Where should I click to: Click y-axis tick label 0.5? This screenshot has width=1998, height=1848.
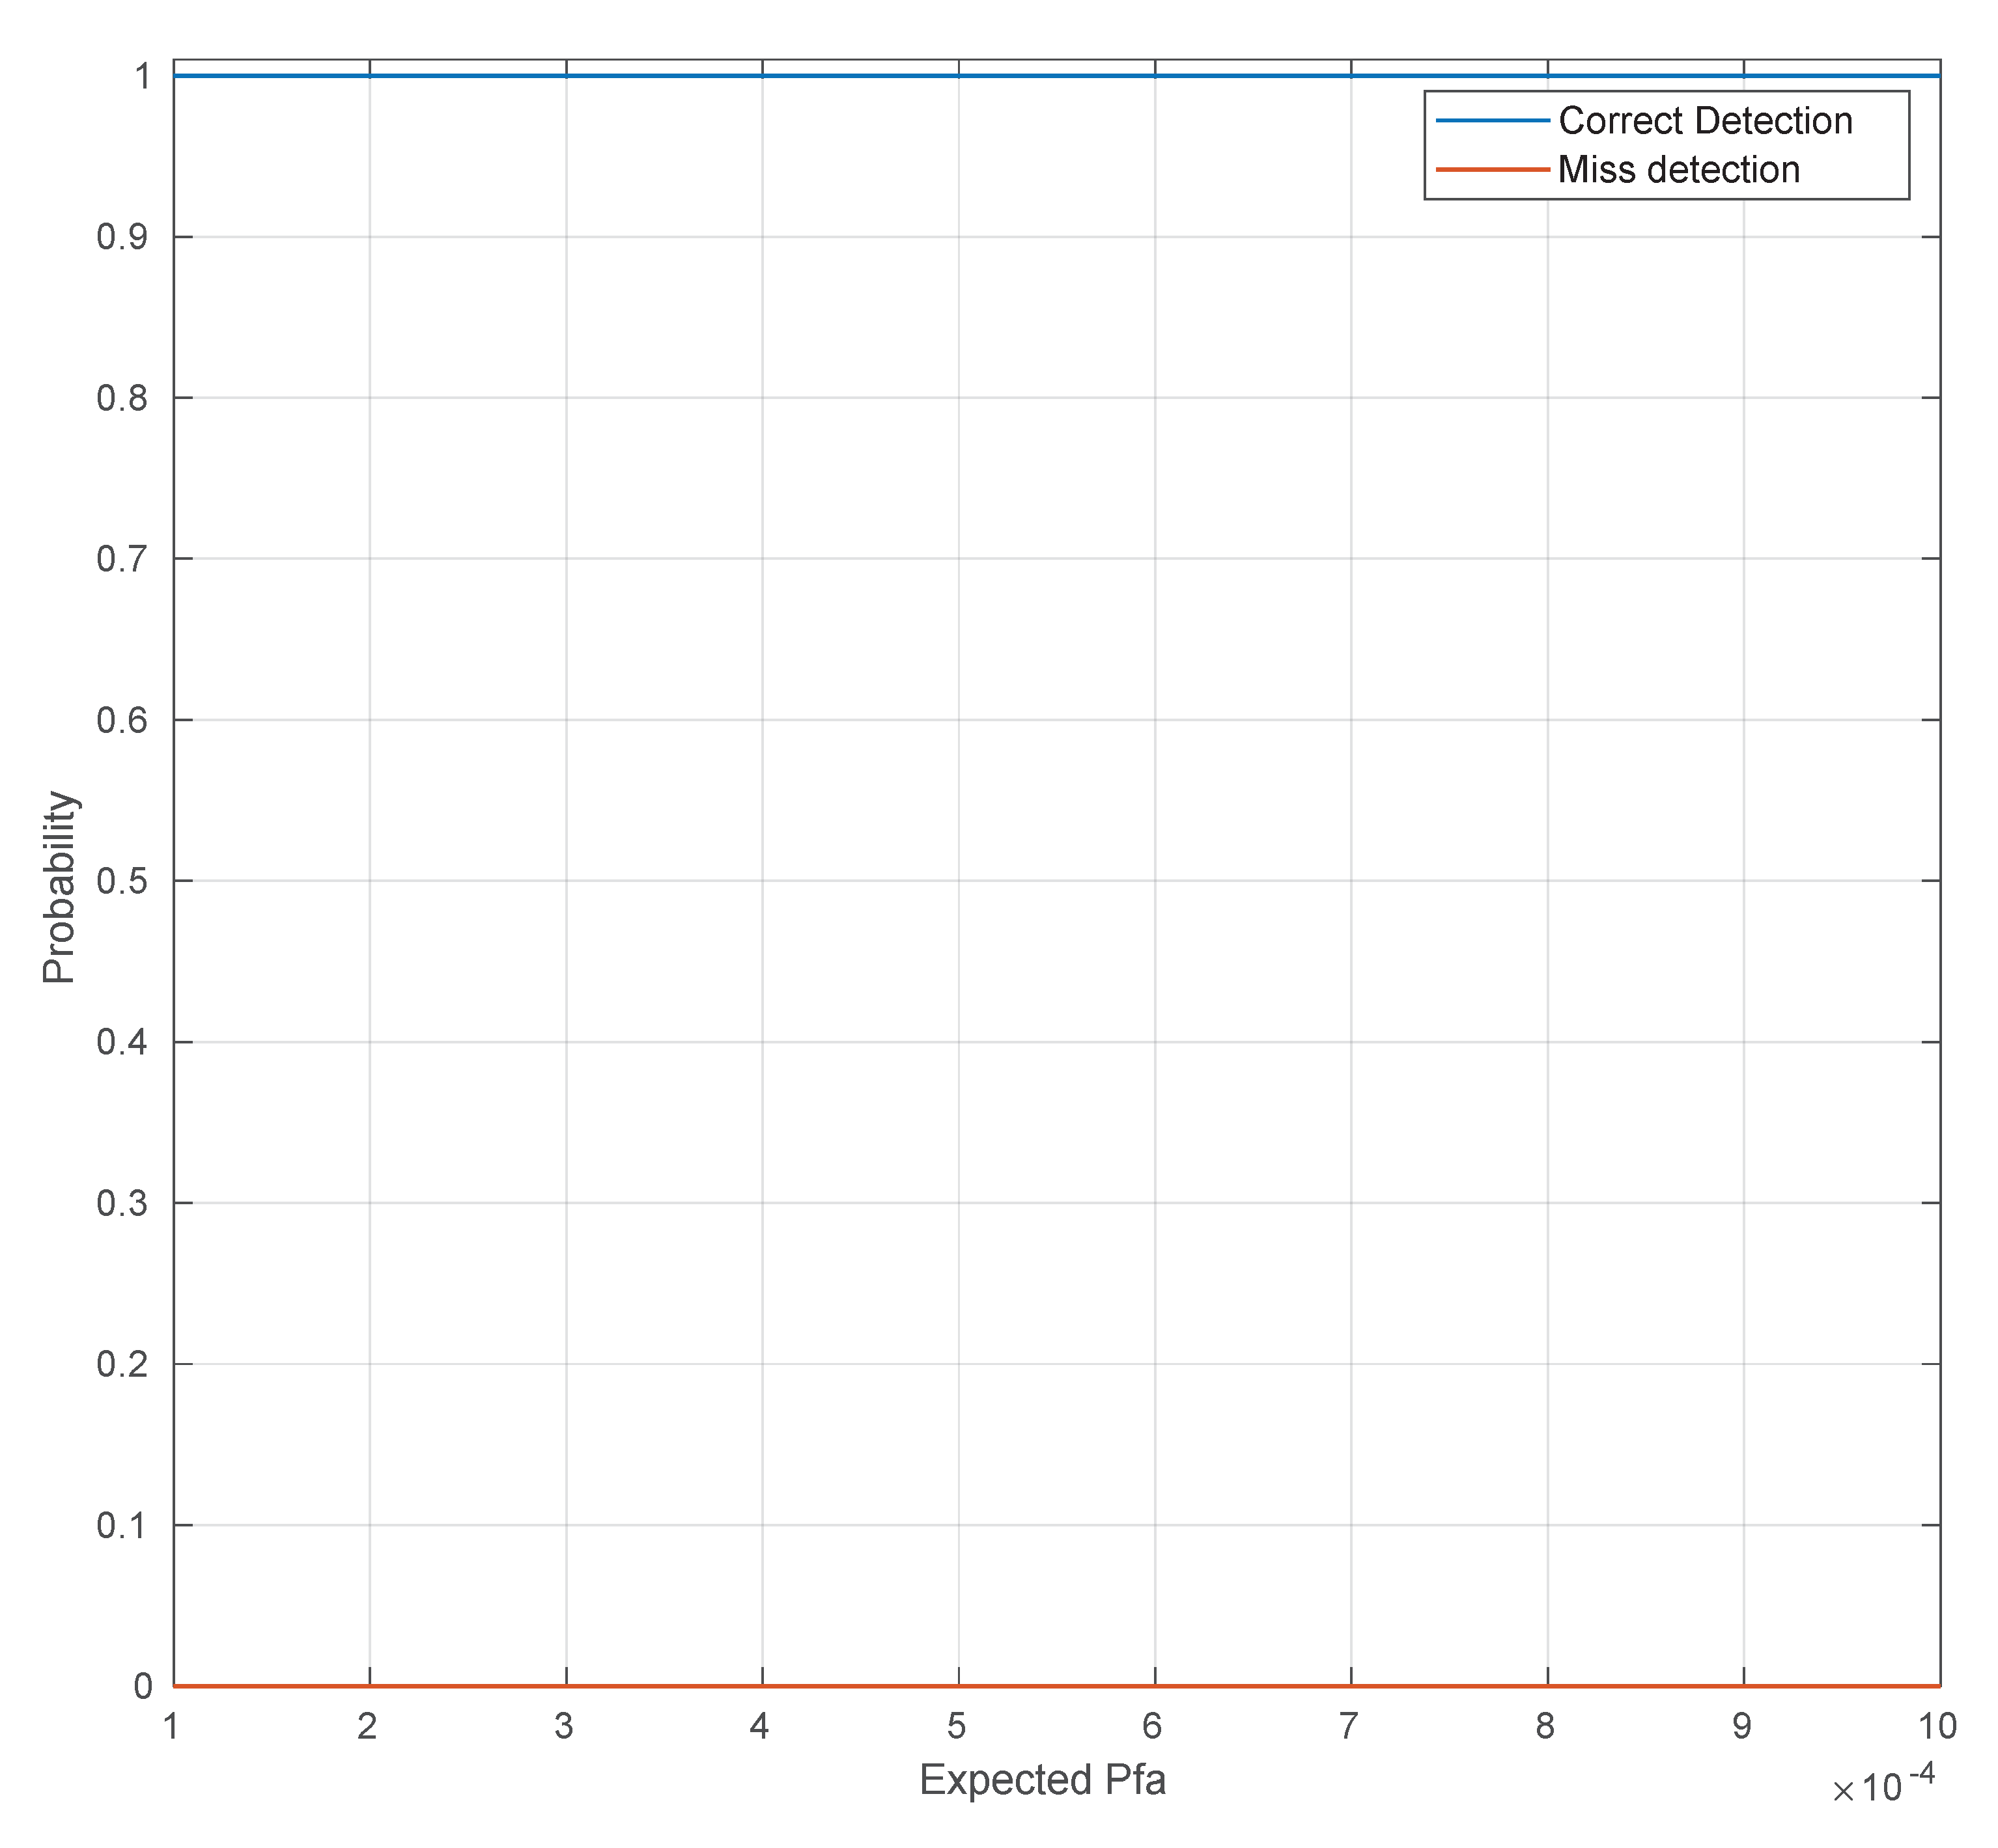[x=122, y=881]
